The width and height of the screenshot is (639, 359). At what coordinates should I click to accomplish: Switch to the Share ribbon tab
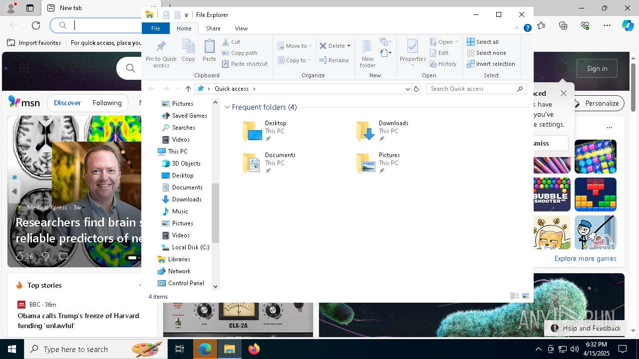pyautogui.click(x=213, y=28)
